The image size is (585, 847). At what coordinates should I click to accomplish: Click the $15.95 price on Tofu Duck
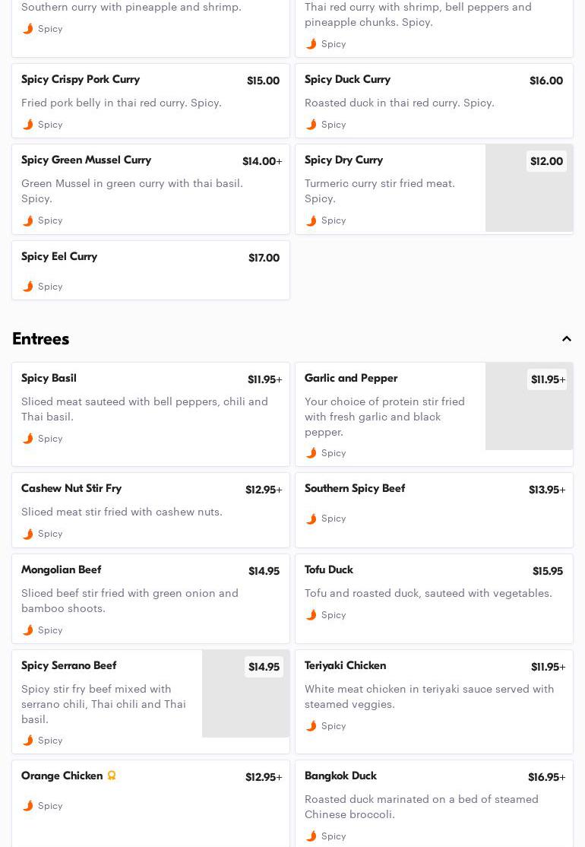point(547,572)
